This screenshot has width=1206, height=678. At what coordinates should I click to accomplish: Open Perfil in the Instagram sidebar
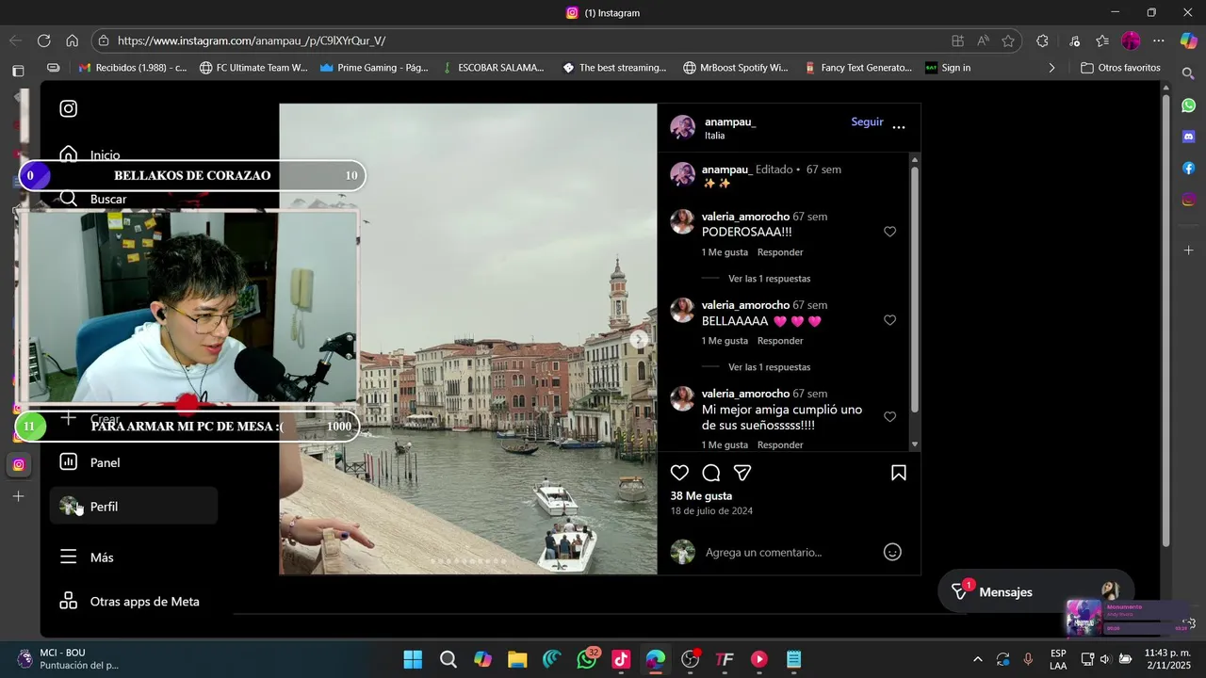(134, 507)
